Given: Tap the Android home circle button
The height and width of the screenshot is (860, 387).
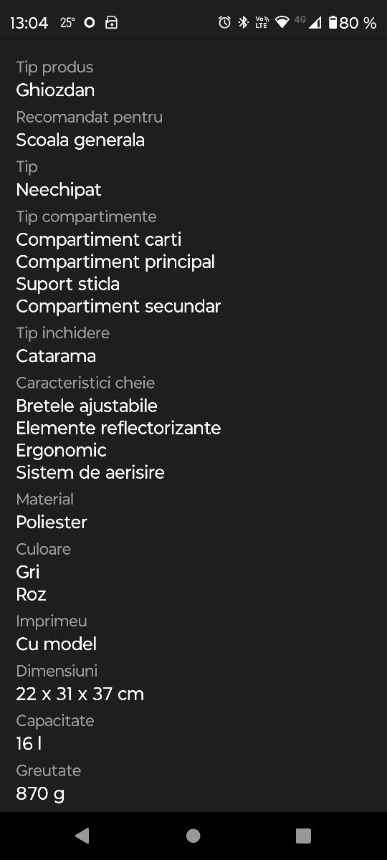Looking at the screenshot, I should coord(193,835).
